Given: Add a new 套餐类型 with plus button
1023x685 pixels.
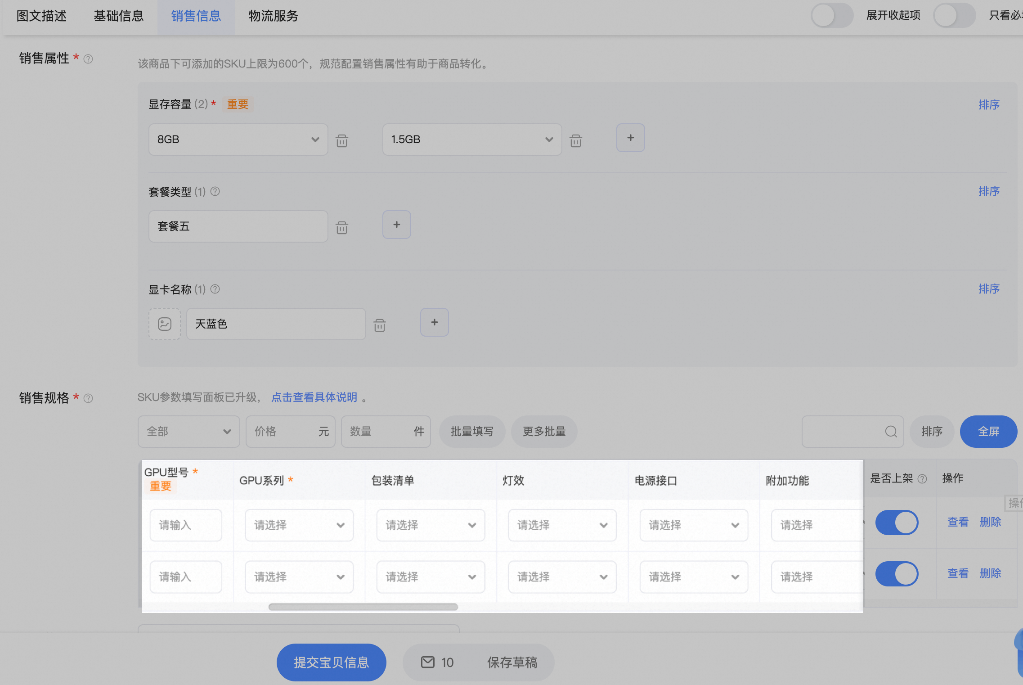Looking at the screenshot, I should (x=396, y=225).
